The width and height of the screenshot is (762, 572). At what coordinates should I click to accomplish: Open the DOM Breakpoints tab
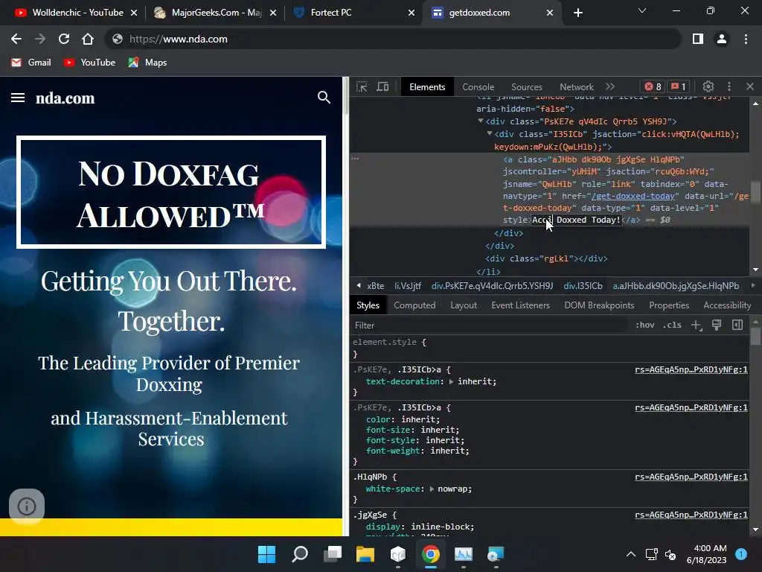[599, 305]
